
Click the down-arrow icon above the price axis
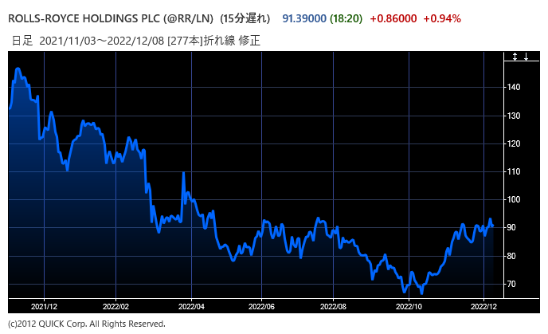(x=526, y=57)
